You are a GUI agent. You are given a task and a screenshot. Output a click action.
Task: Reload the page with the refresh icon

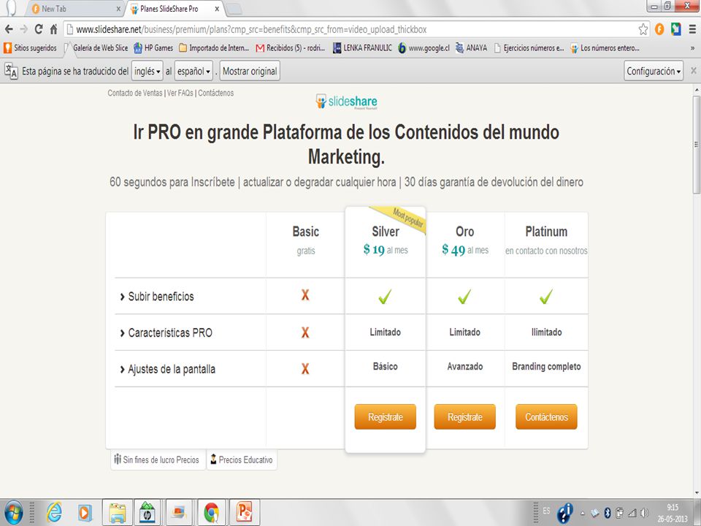click(x=39, y=29)
